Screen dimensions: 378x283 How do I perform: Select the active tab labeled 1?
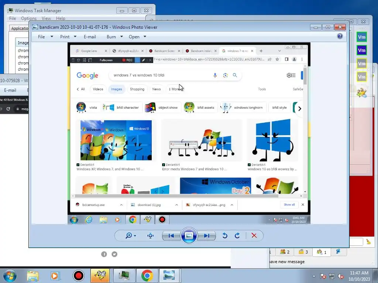point(322,252)
